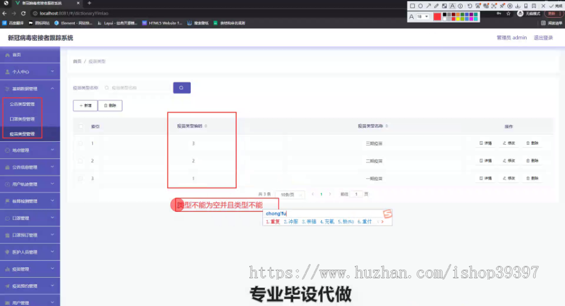Click 首页 breadcrumb link
This screenshot has width=565, height=306.
tap(77, 61)
